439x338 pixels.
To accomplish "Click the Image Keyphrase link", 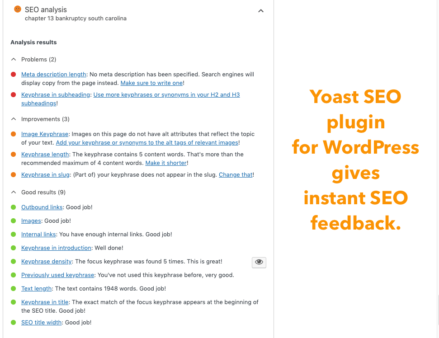I will (x=45, y=134).
